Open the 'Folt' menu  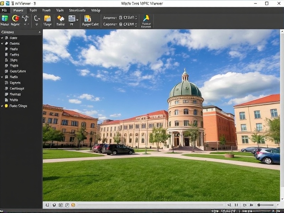coord(33,10)
